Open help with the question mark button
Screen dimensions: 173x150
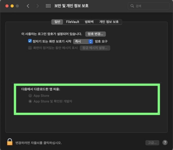(x=165, y=142)
